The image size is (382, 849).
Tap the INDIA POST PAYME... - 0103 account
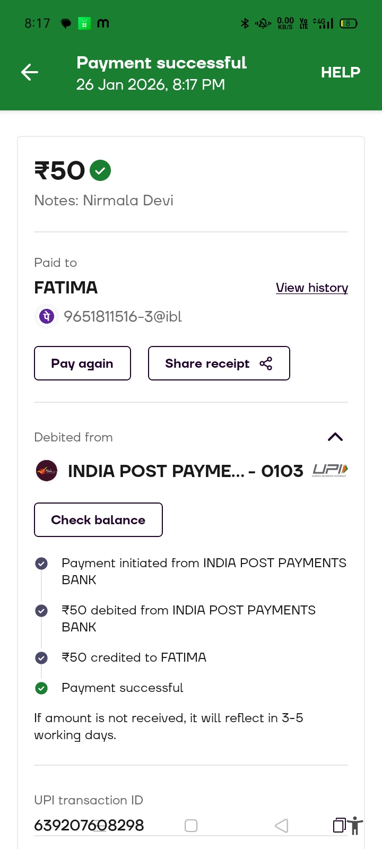click(185, 471)
